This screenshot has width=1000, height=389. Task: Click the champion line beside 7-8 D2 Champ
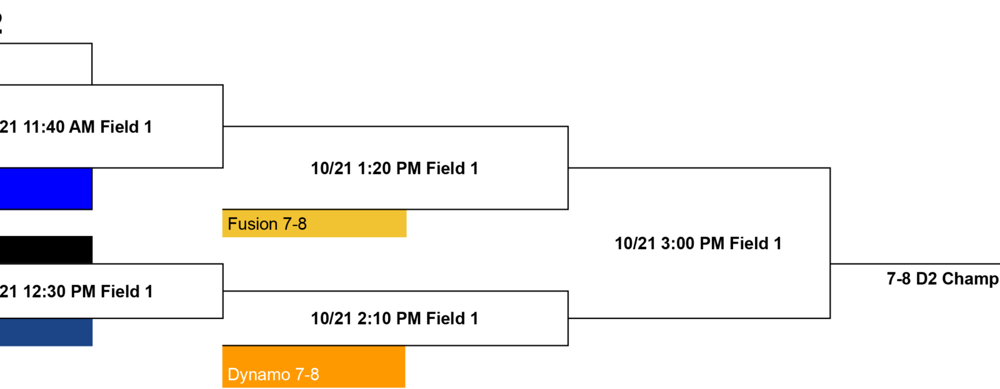tap(915, 264)
